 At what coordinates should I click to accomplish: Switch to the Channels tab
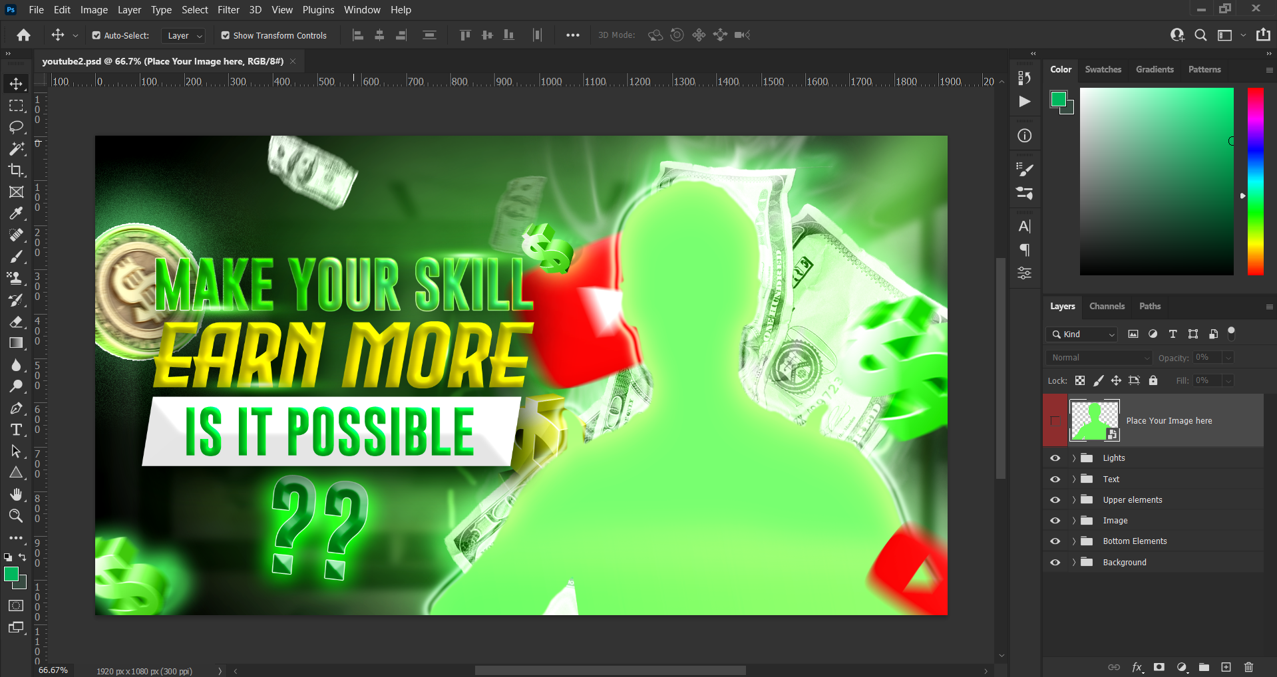coord(1107,307)
